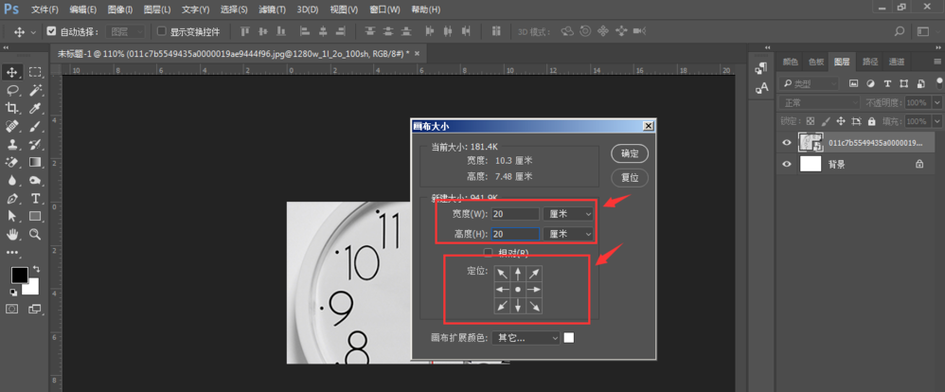Select the Lasso tool
The image size is (945, 392).
click(11, 91)
